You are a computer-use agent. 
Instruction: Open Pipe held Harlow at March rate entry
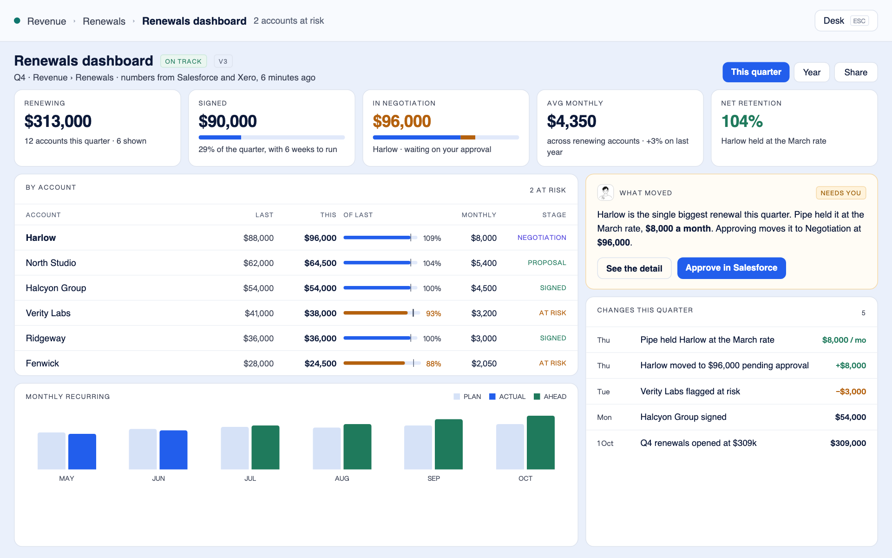click(x=732, y=340)
